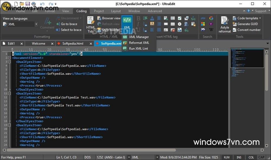Switch to the Project ribbon tab
The image size is (271, 160).
pos(99,11)
